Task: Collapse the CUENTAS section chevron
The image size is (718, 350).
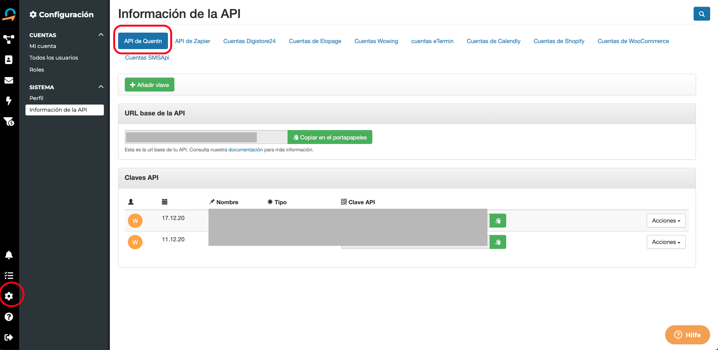Action: coord(100,34)
